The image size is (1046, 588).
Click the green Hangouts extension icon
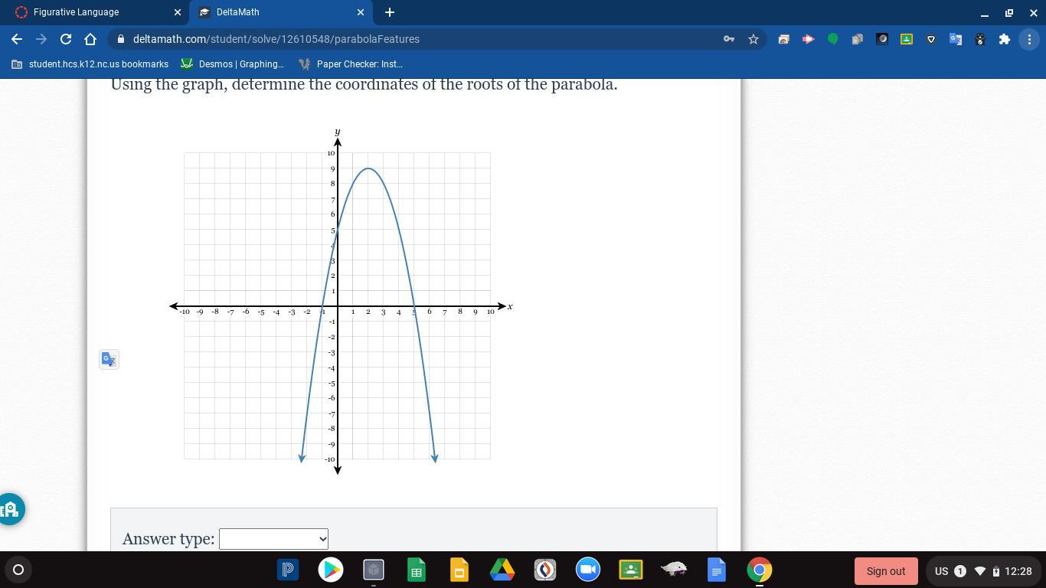tap(833, 39)
